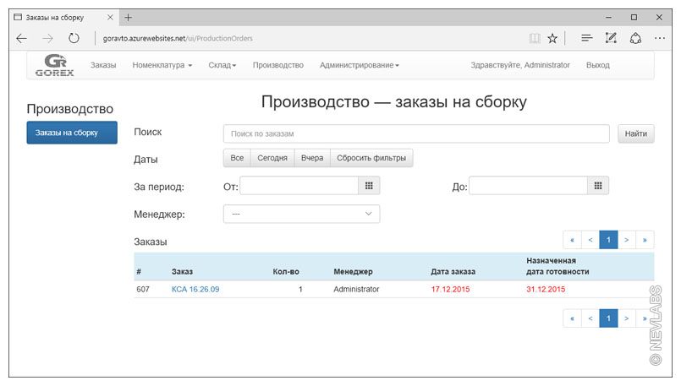Open the calendar picker for the До date

(597, 186)
